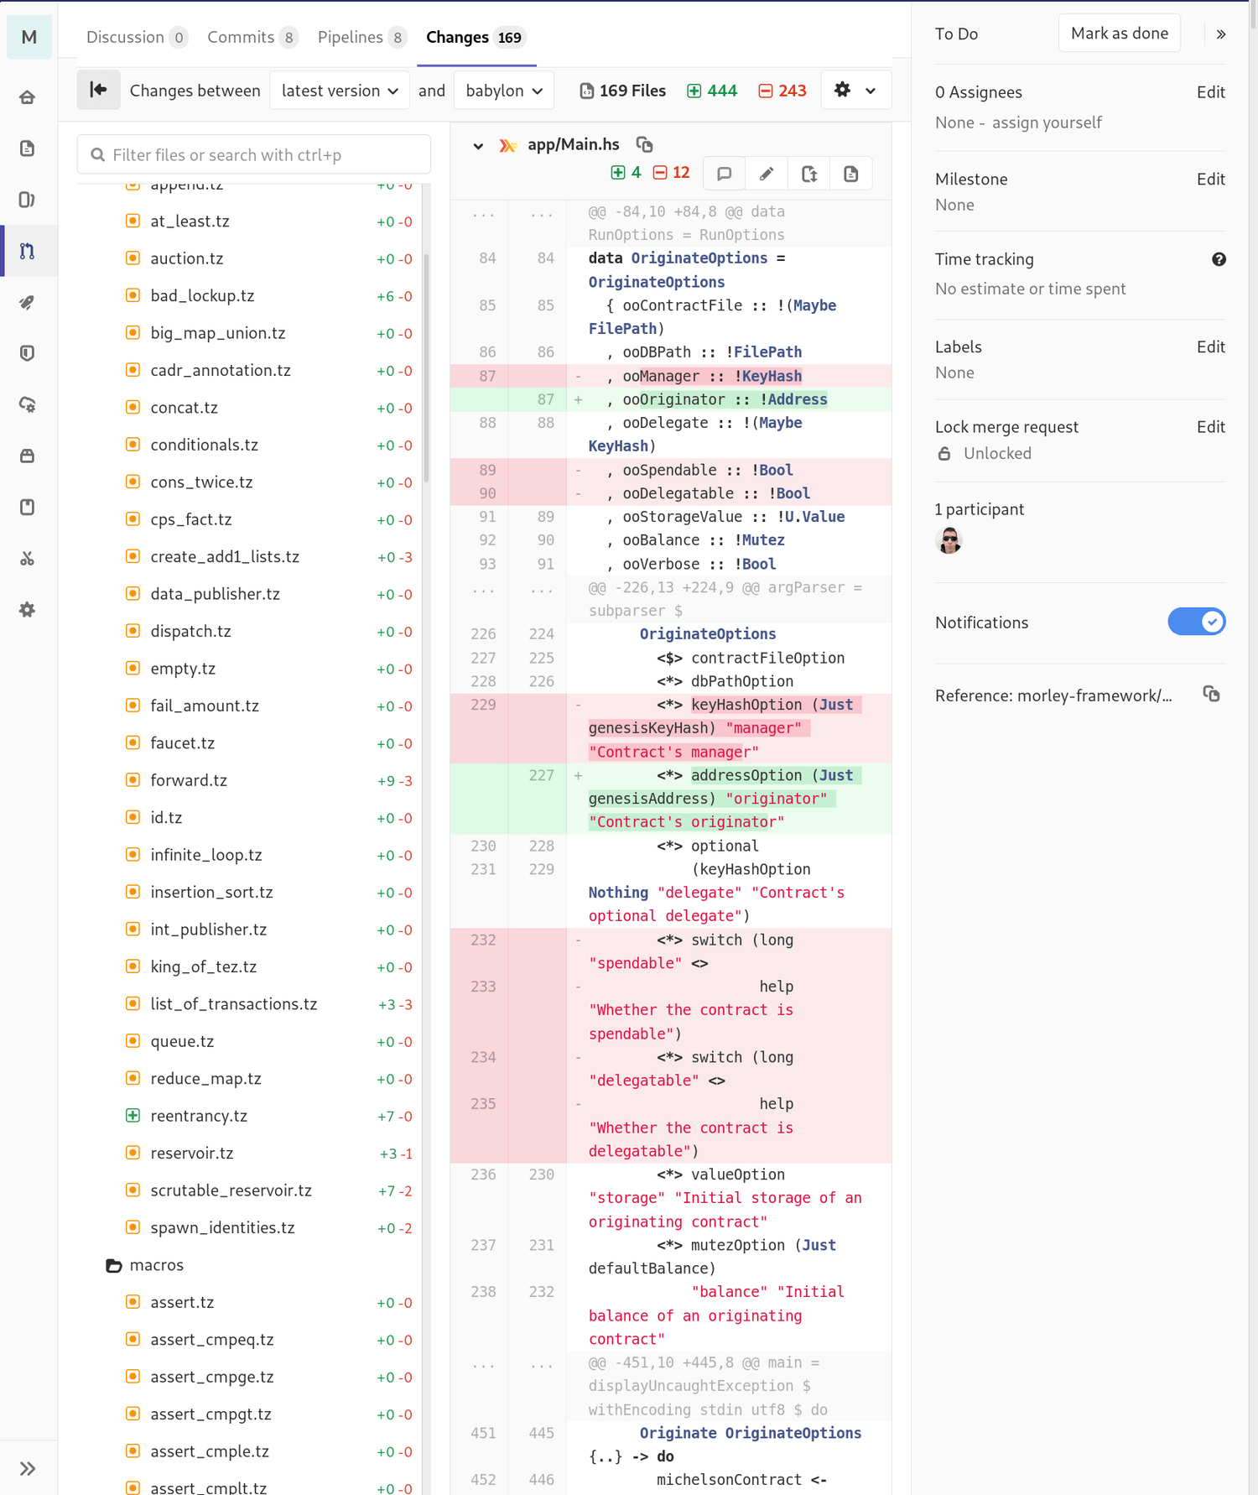Open the Packages icon in the left sidebar
The image size is (1258, 1495).
[27, 456]
